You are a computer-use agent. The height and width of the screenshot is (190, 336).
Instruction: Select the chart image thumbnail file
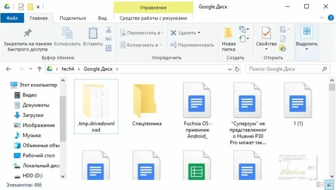298,167
